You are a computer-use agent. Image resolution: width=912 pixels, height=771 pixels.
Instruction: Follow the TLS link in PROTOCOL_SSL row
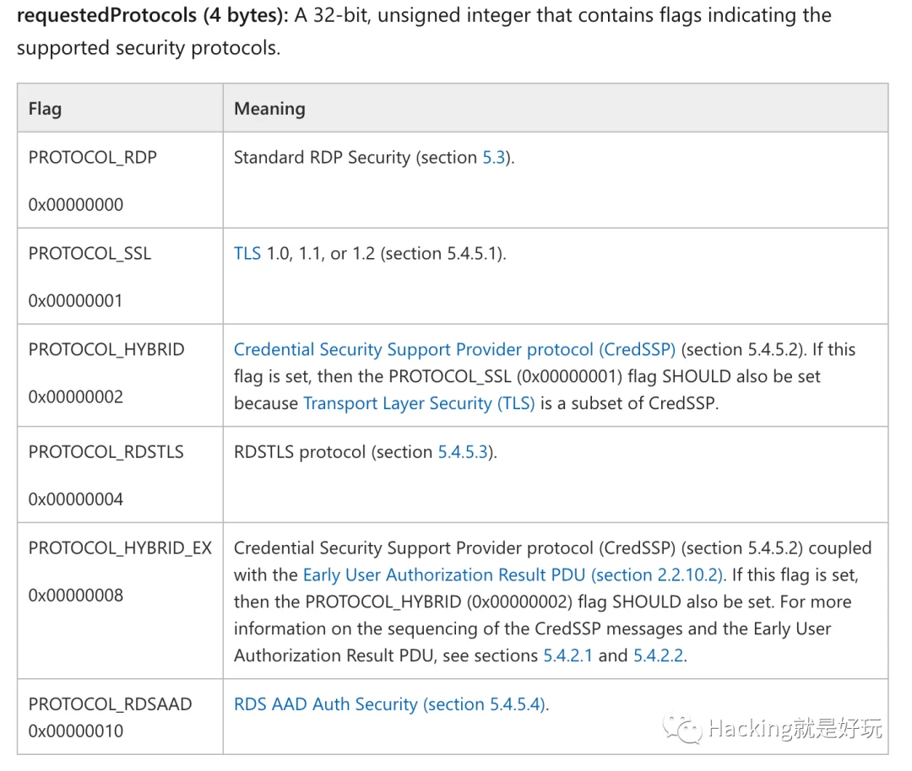[247, 254]
